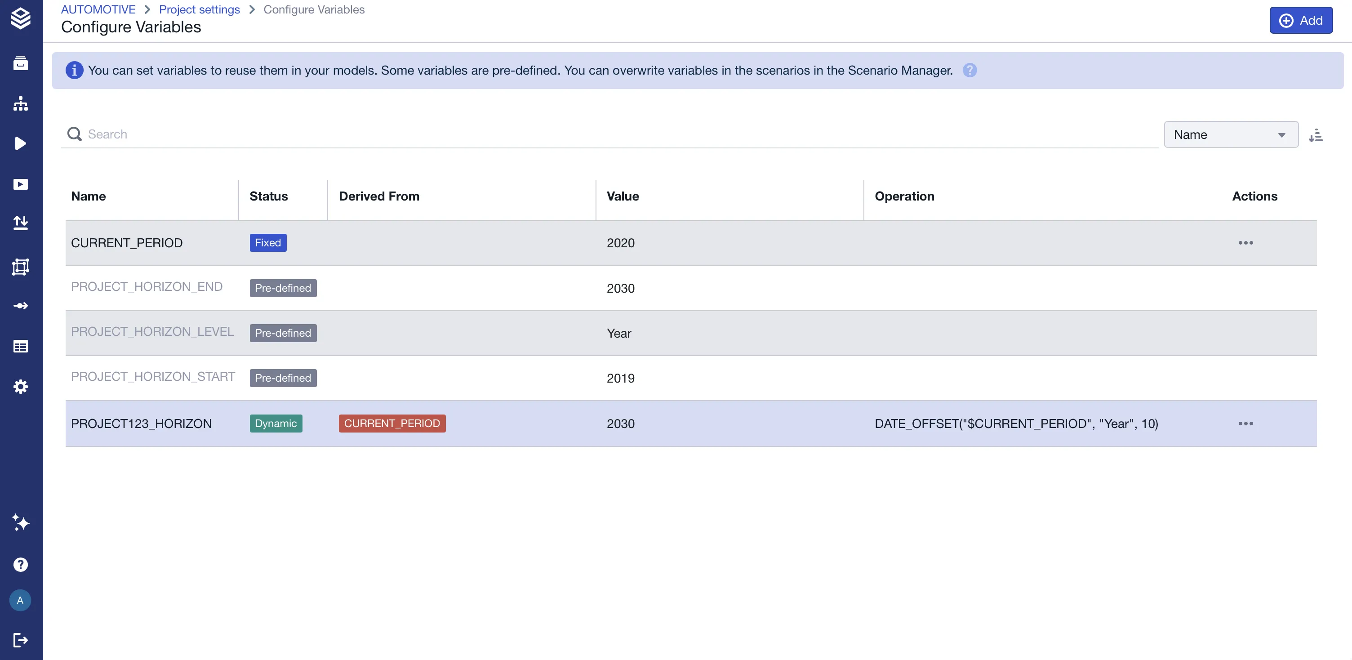1352x660 pixels.
Task: Click the Value column header
Action: coord(623,196)
